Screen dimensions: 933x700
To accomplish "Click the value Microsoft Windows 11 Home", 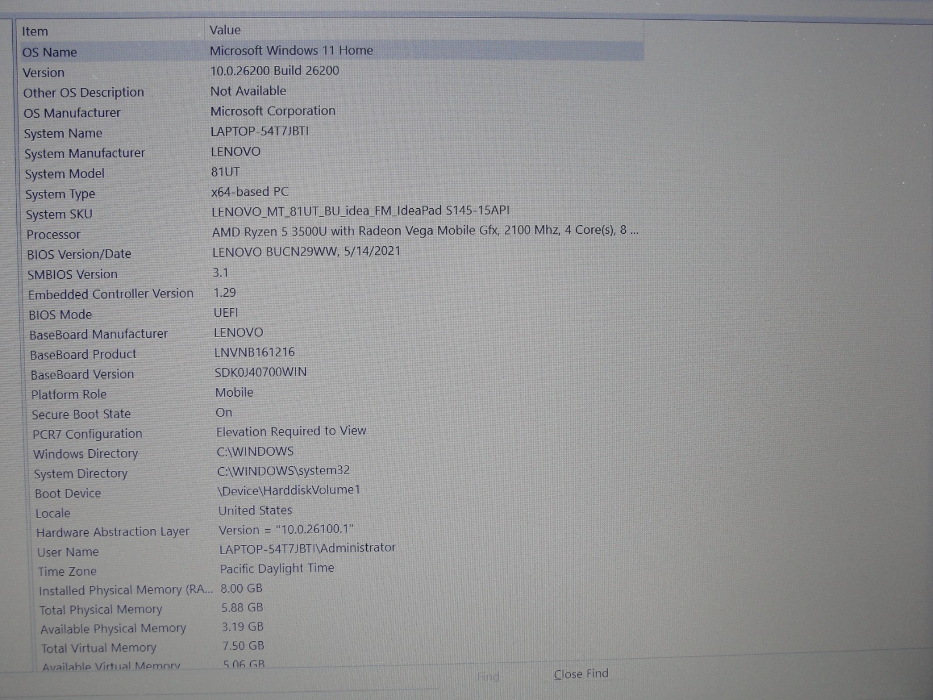I will tap(291, 51).
